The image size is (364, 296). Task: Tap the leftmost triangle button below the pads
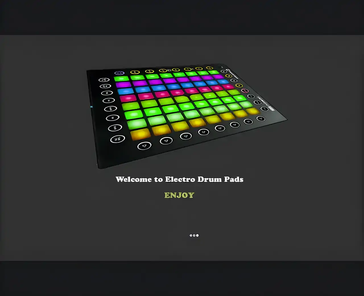click(x=144, y=146)
